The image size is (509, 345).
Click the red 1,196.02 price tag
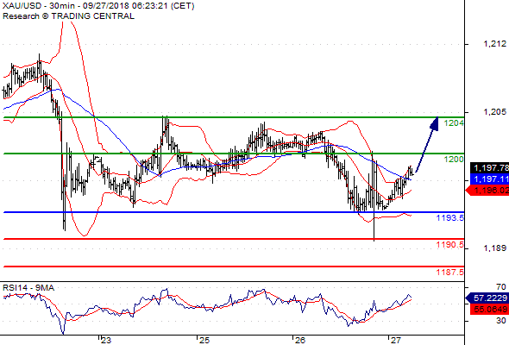(487, 191)
